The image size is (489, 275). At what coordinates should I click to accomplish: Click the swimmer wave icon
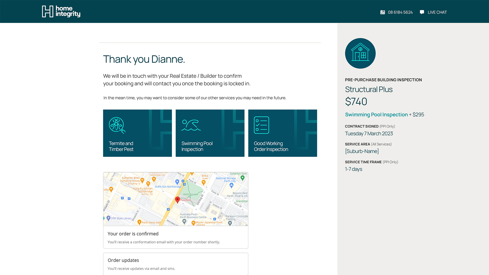[191, 125]
